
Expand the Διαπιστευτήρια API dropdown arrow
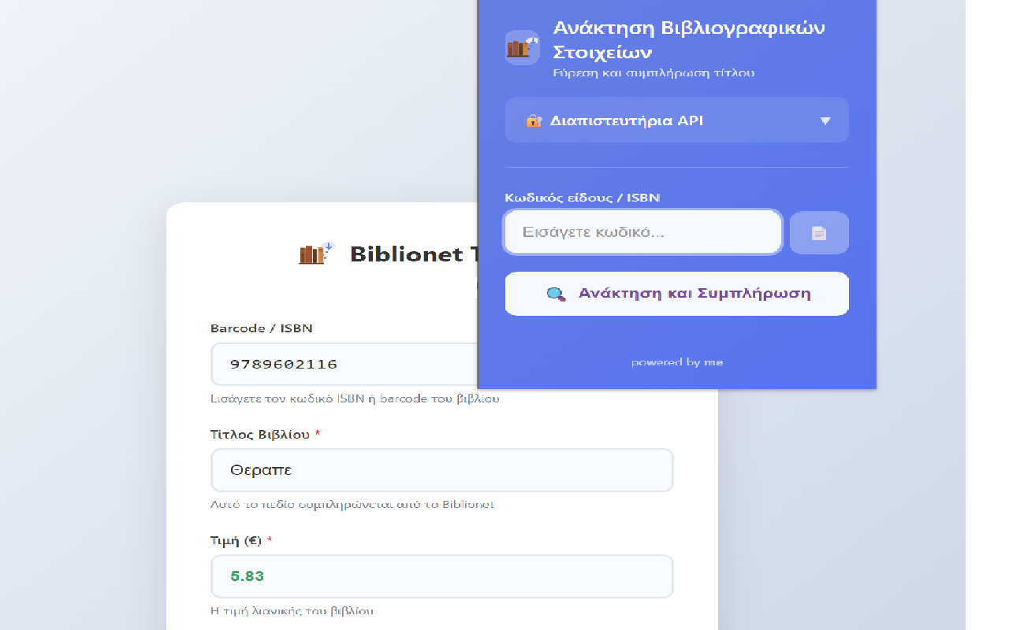coord(825,120)
